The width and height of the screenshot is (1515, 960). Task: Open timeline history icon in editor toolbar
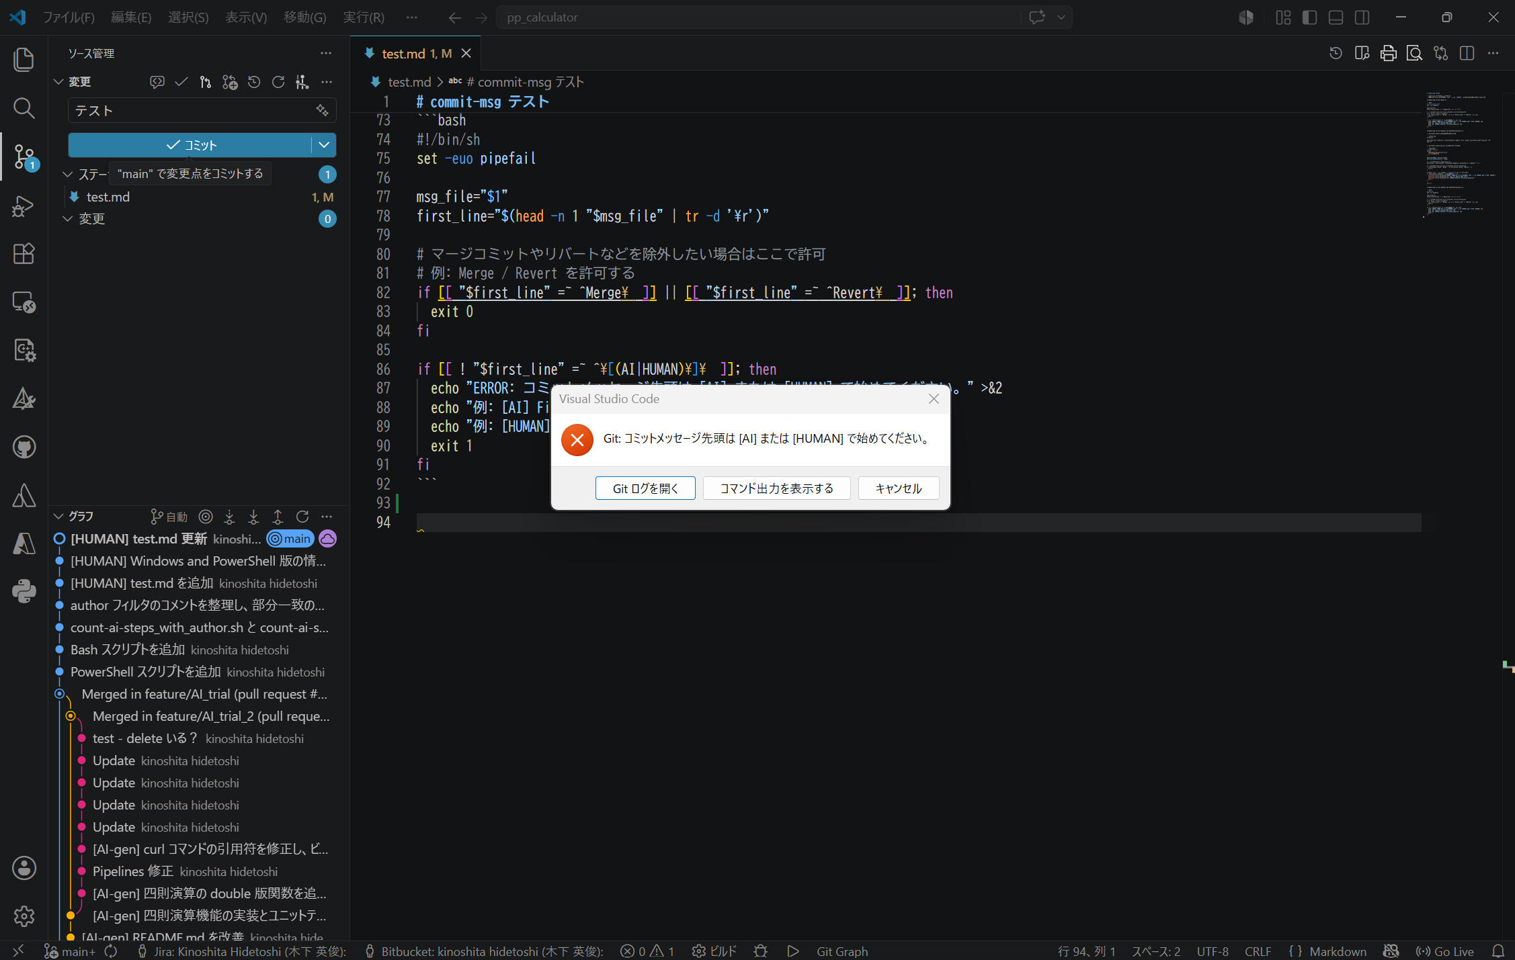[x=1336, y=53]
